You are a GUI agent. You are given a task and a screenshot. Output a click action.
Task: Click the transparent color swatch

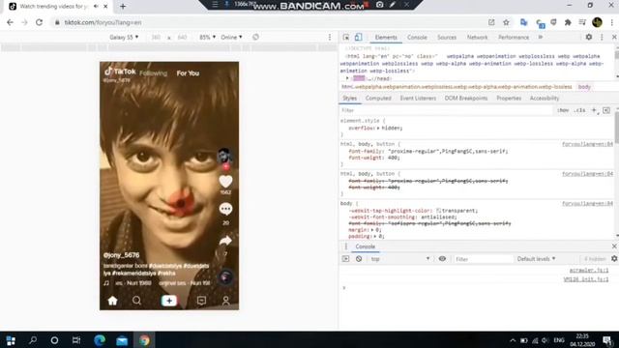[438, 211]
